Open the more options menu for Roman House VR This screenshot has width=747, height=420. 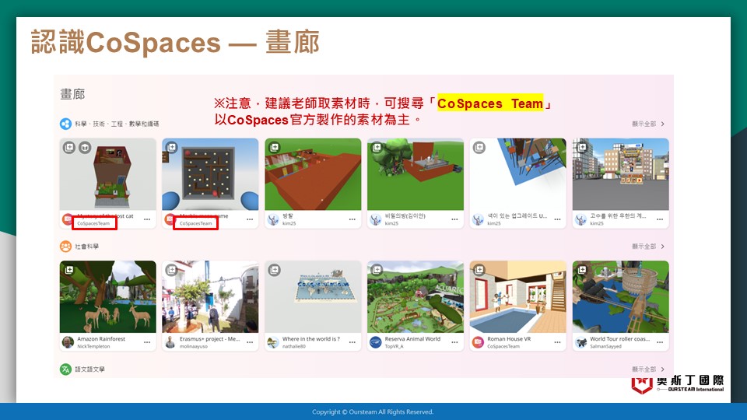557,342
